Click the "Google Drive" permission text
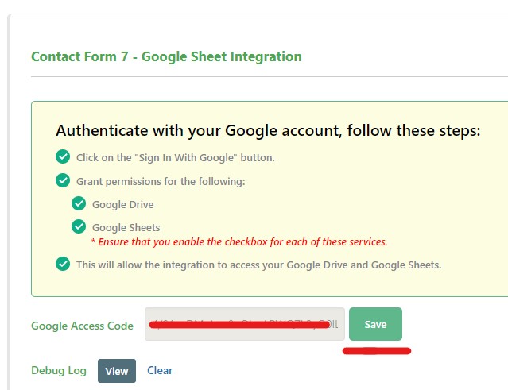The width and height of the screenshot is (508, 390). [122, 205]
